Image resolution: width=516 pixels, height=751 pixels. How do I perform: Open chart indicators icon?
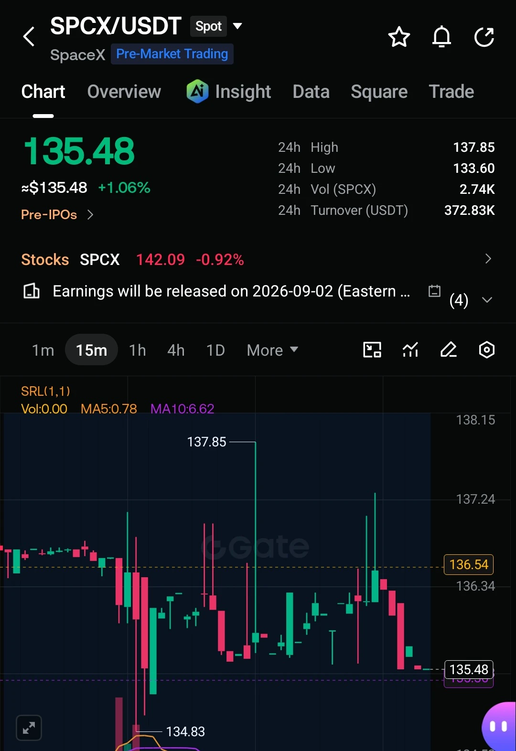click(410, 350)
